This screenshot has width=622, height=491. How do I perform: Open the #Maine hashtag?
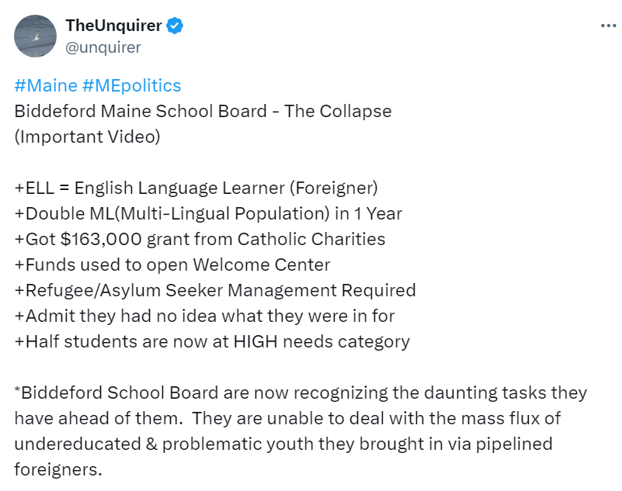40,85
